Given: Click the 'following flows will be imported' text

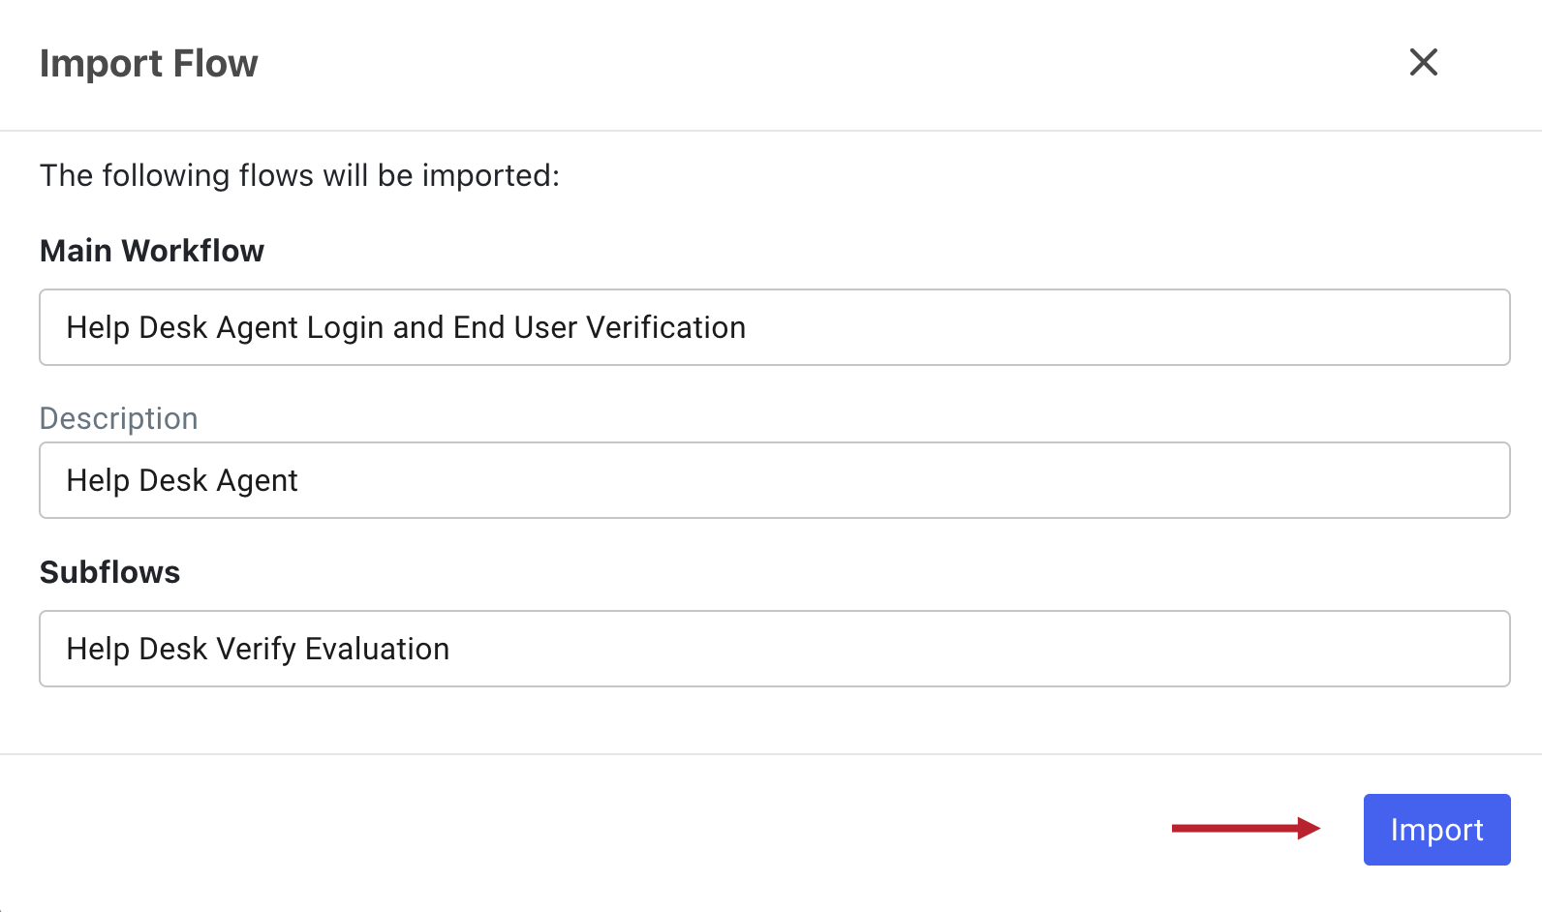Looking at the screenshot, I should [299, 175].
